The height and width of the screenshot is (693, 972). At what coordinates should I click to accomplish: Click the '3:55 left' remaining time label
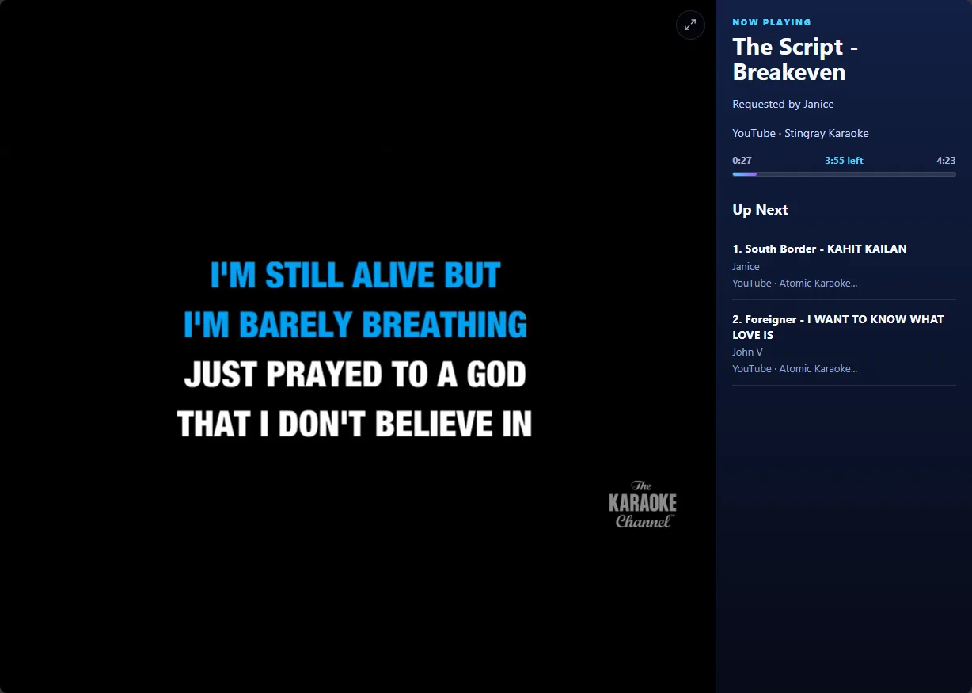pyautogui.click(x=844, y=161)
